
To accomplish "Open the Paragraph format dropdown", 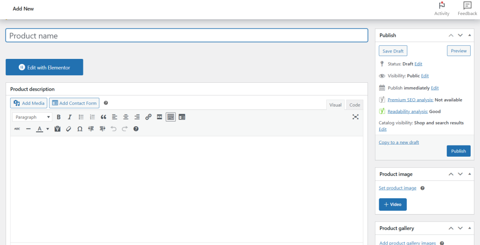I will [32, 117].
